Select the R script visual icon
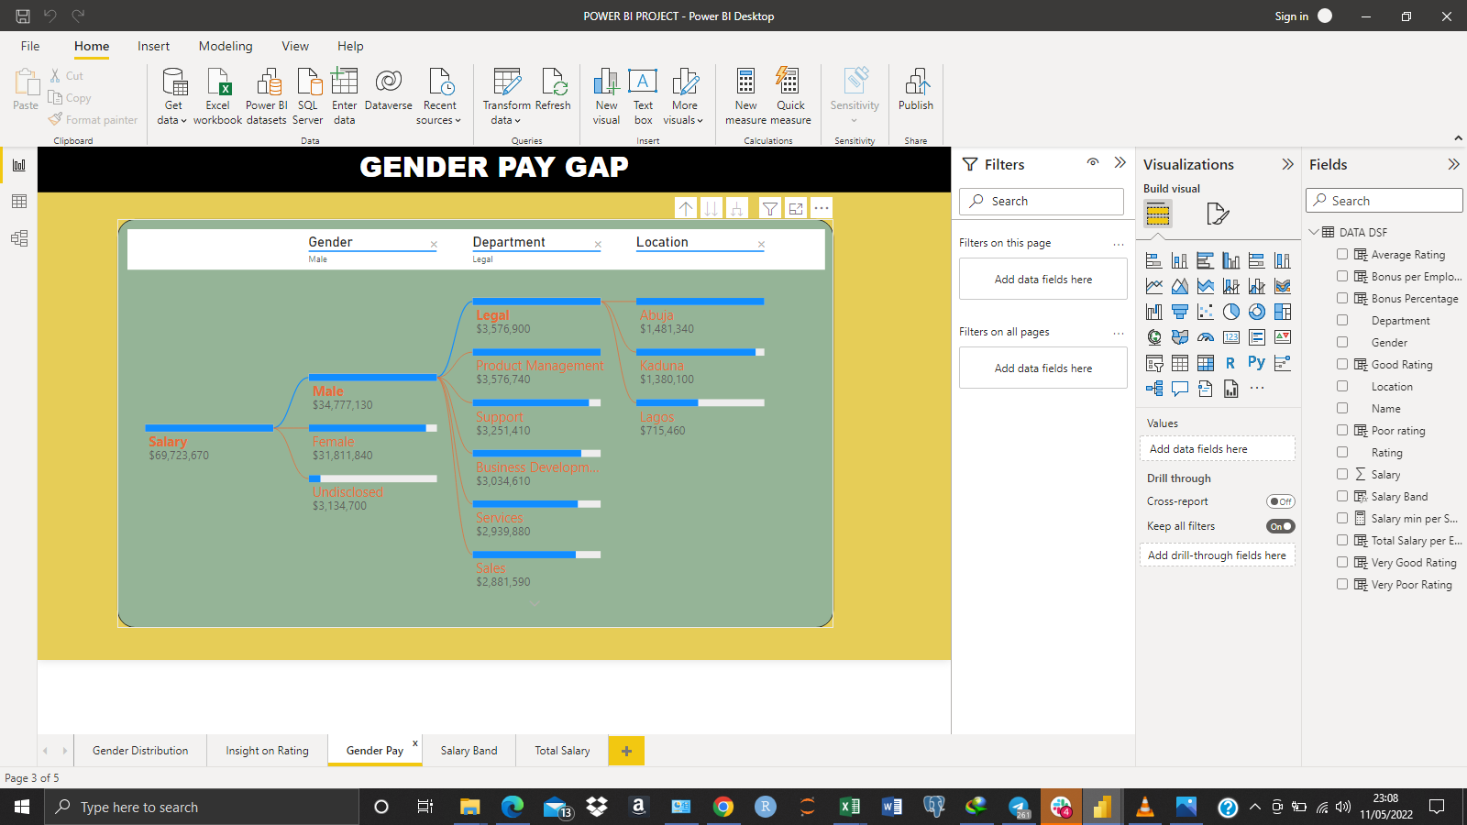Screen dimensions: 1467x825 point(1230,362)
